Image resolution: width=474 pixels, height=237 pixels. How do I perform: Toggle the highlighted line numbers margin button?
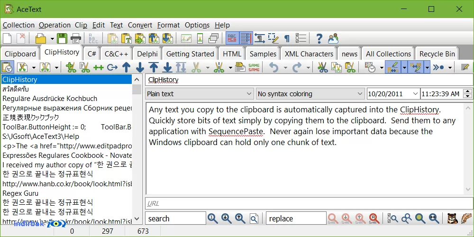[245, 38]
